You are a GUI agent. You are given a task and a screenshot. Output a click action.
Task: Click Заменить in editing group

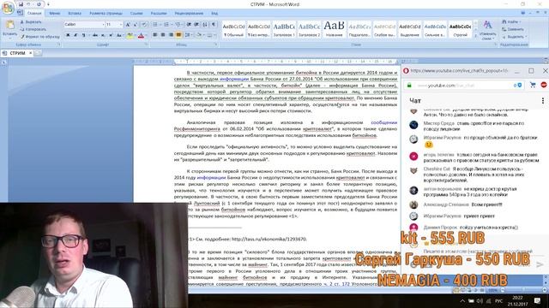click(x=513, y=29)
